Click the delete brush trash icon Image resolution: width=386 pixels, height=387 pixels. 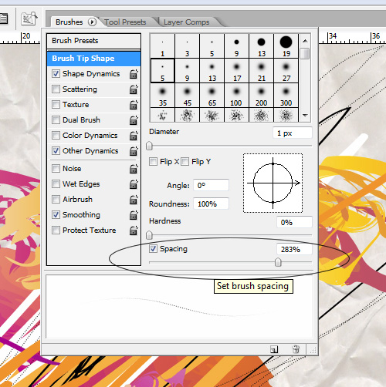296,349
